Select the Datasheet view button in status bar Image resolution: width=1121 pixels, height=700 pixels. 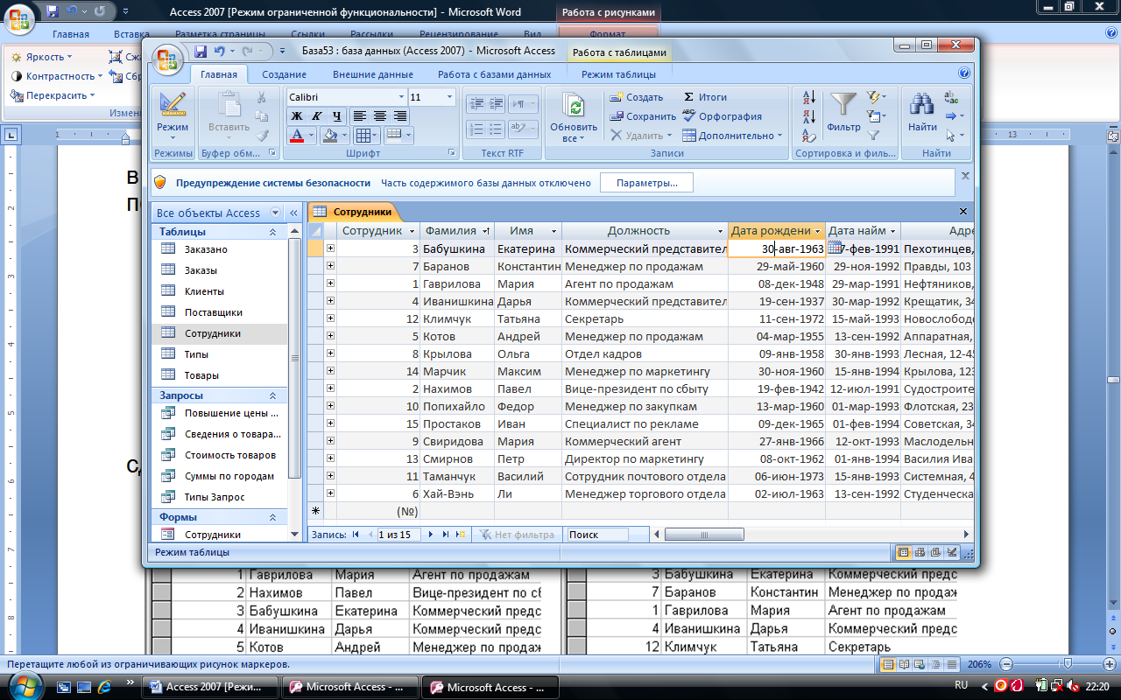coord(903,552)
